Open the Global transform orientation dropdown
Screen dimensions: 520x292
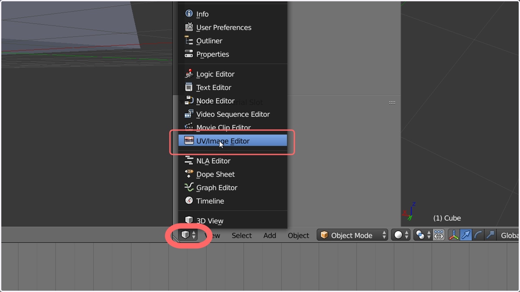click(508, 235)
